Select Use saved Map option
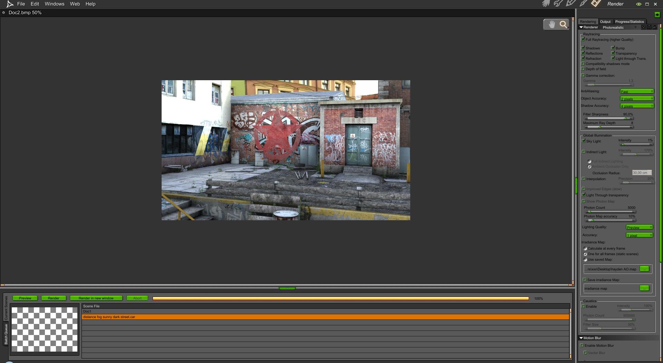The width and height of the screenshot is (663, 363). (x=585, y=260)
